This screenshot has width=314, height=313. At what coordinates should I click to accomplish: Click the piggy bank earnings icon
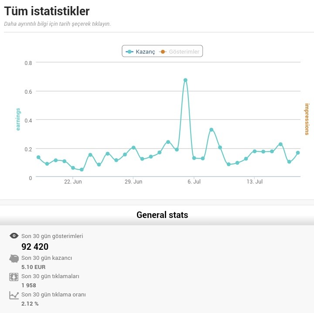click(14, 259)
